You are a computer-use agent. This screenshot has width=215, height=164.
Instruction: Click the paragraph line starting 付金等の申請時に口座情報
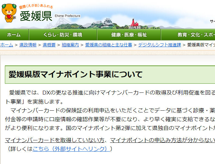(110, 119)
